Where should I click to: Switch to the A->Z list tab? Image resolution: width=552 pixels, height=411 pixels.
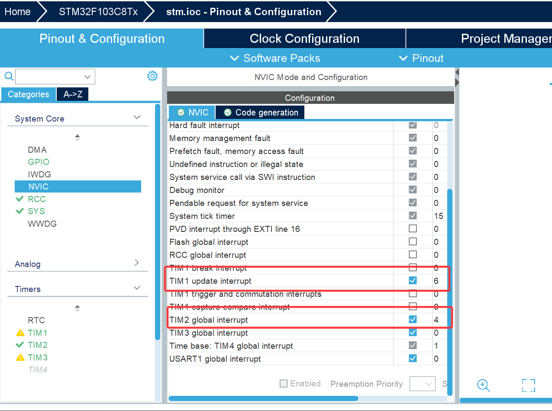point(73,94)
